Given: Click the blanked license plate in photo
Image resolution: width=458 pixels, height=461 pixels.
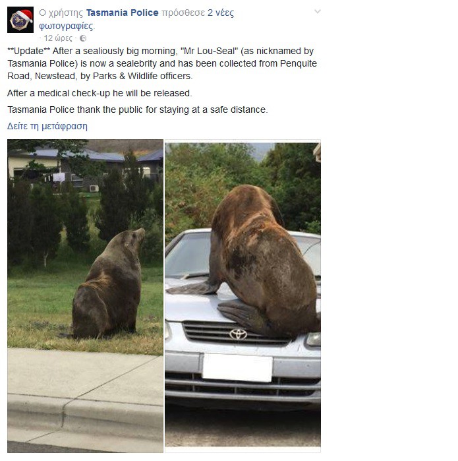Looking at the screenshot, I should (237, 367).
